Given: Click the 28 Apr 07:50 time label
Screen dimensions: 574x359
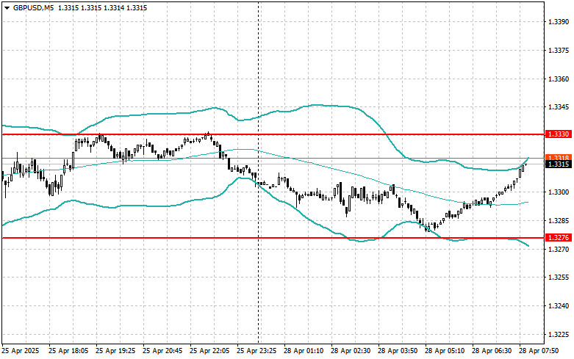Looking at the screenshot, I should [539, 351].
